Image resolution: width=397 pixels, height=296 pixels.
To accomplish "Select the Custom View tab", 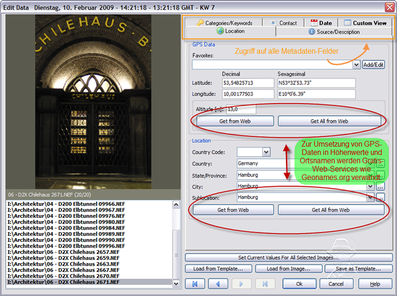I will tap(365, 23).
